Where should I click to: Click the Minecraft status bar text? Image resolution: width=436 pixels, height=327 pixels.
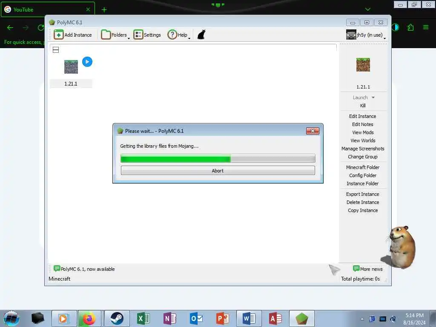[59, 278]
